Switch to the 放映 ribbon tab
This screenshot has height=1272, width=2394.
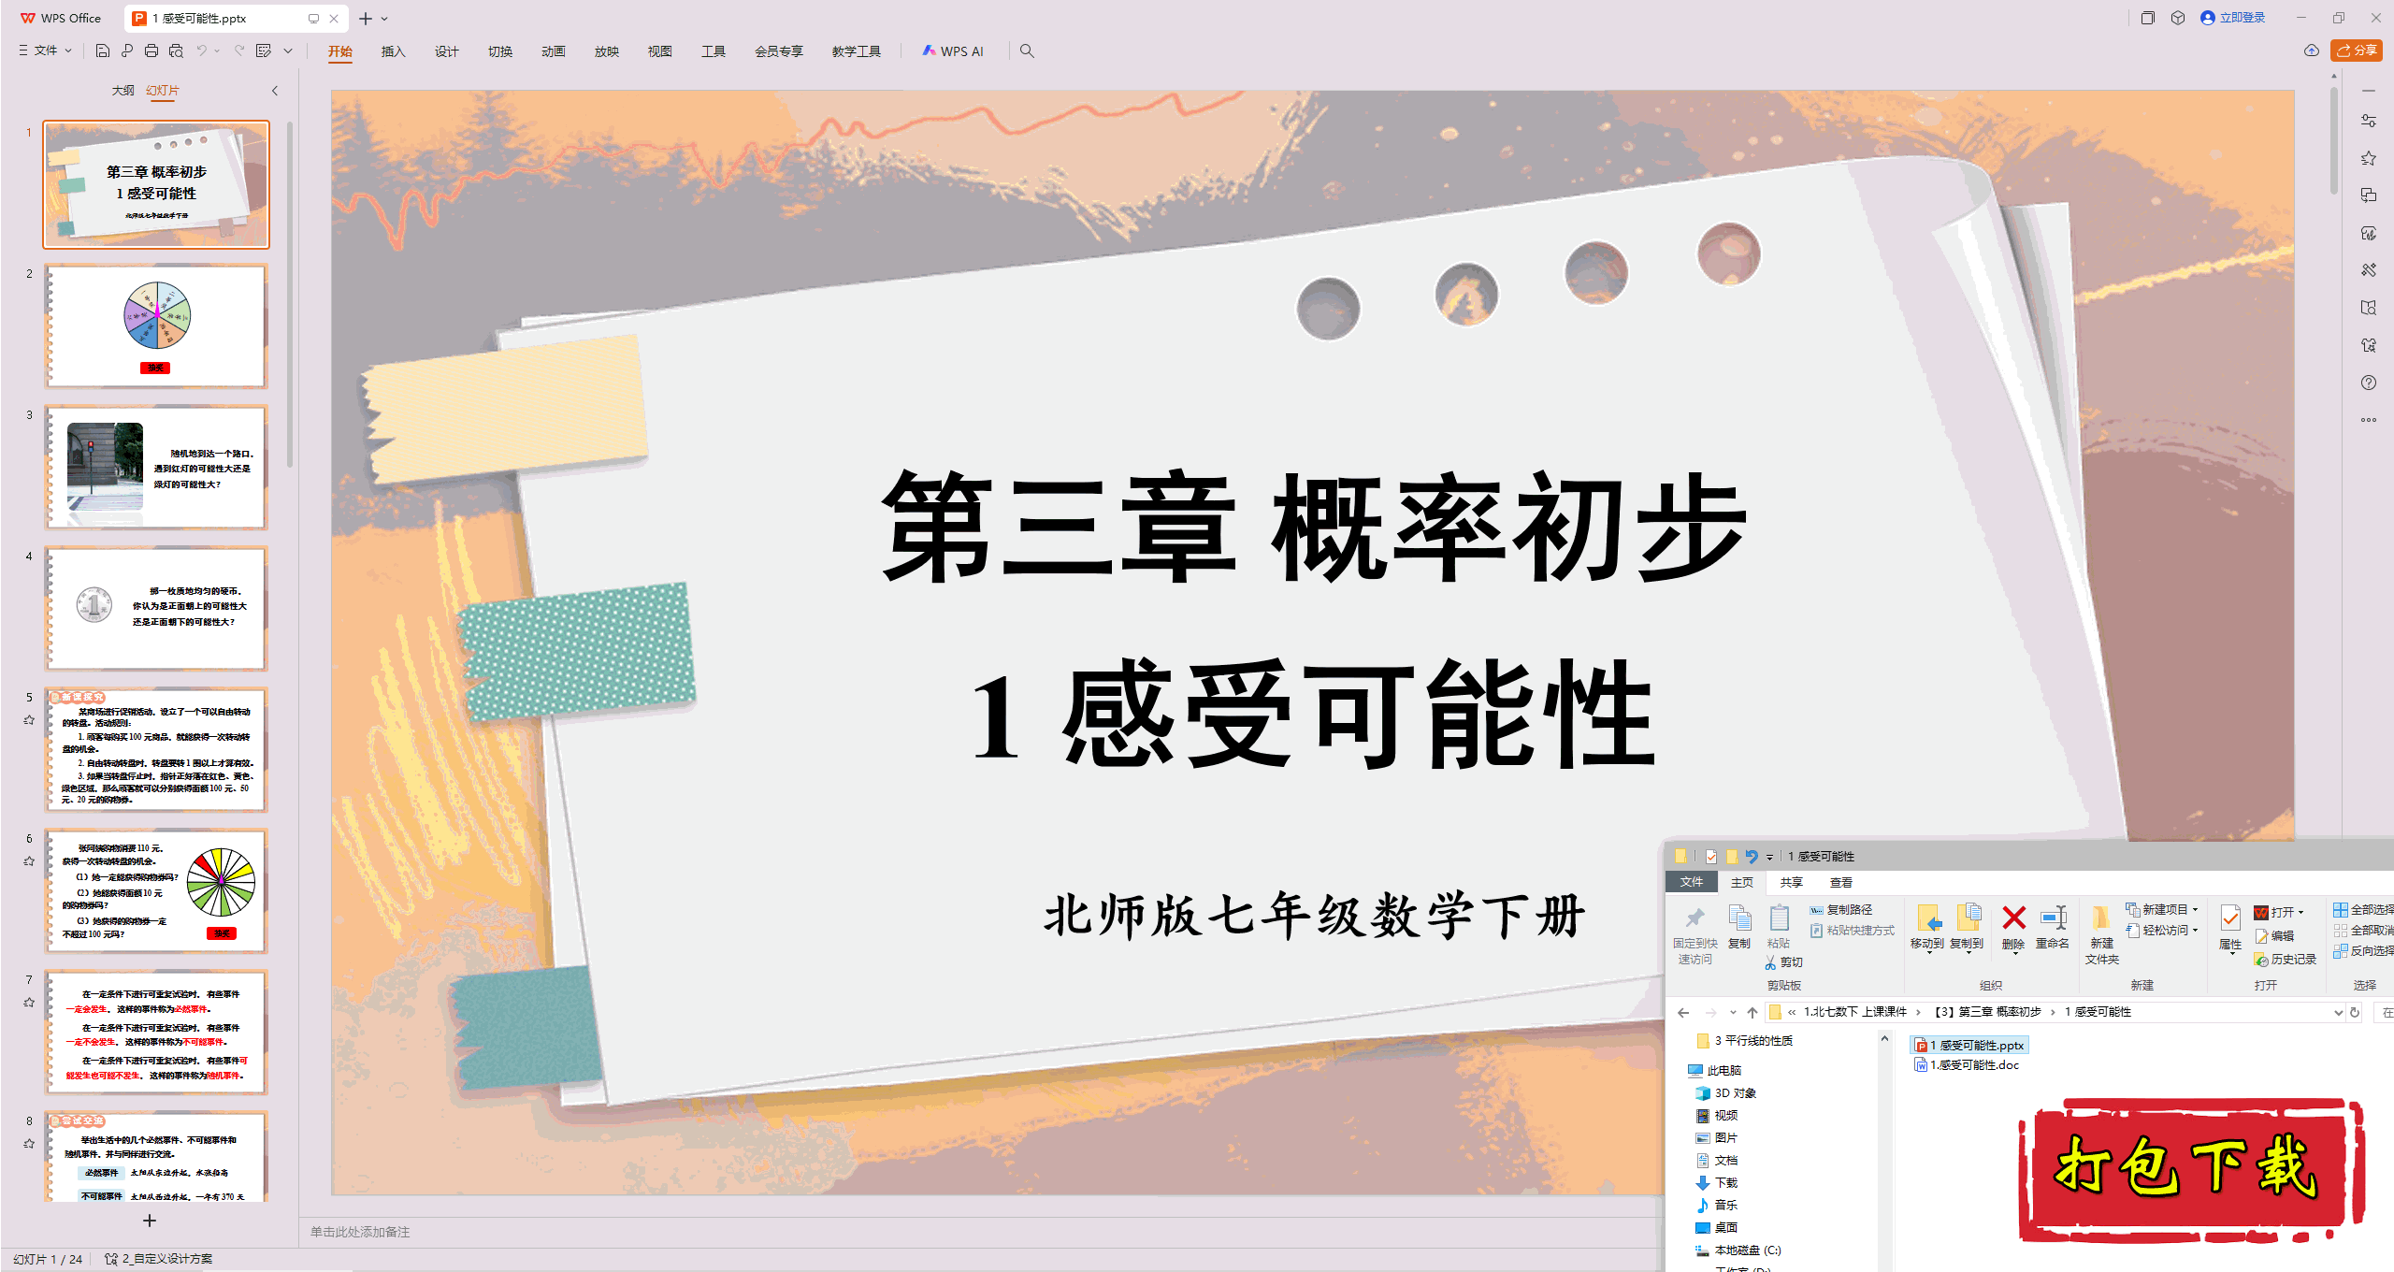(x=606, y=51)
